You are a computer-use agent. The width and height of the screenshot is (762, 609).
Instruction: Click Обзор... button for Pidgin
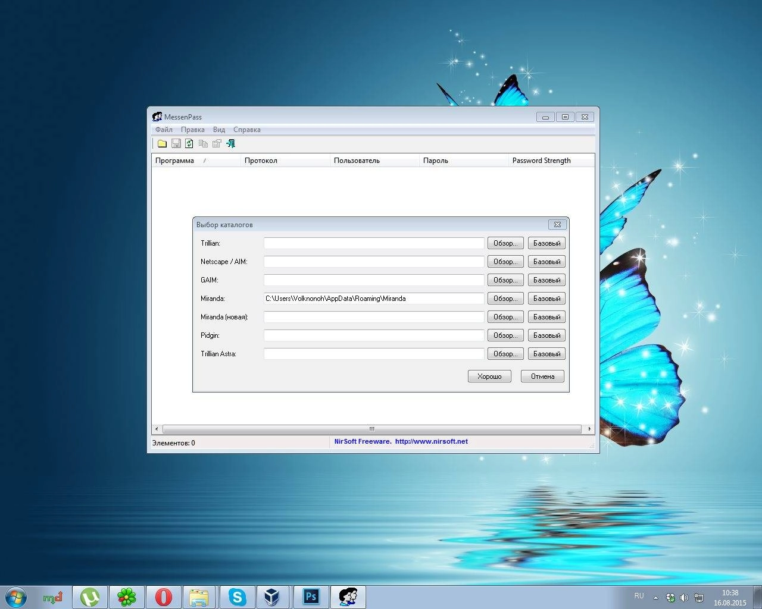(506, 335)
